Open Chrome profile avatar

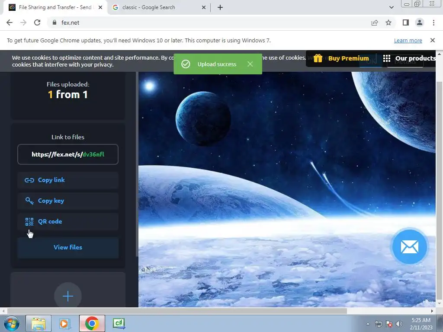tap(420, 22)
